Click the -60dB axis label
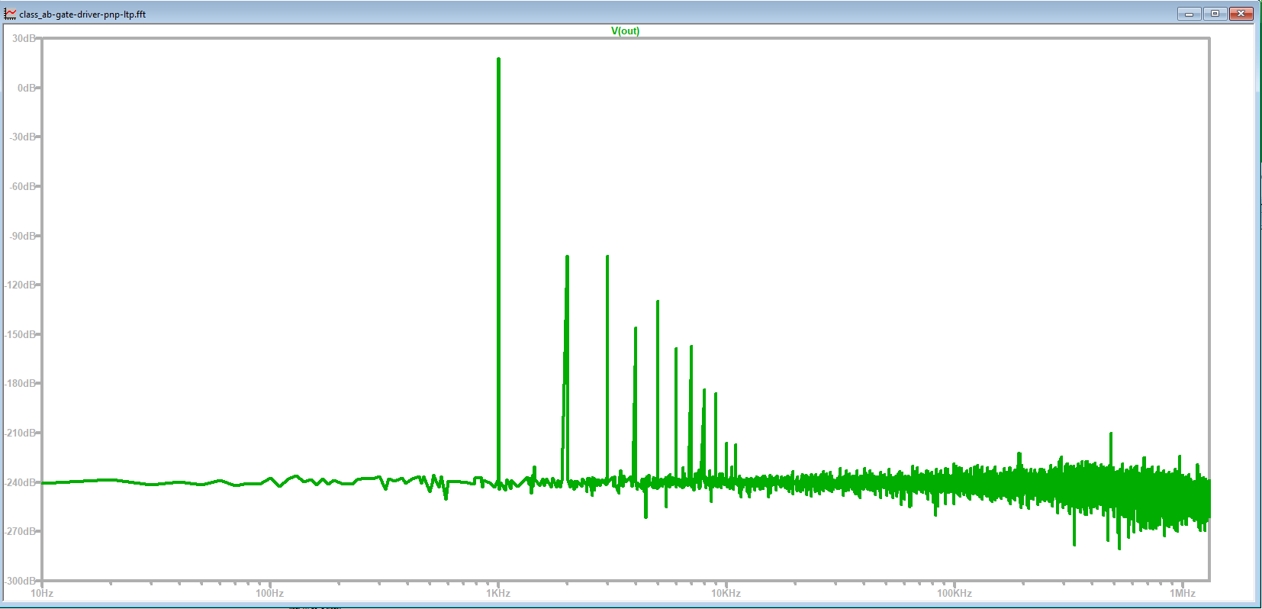 click(x=22, y=186)
